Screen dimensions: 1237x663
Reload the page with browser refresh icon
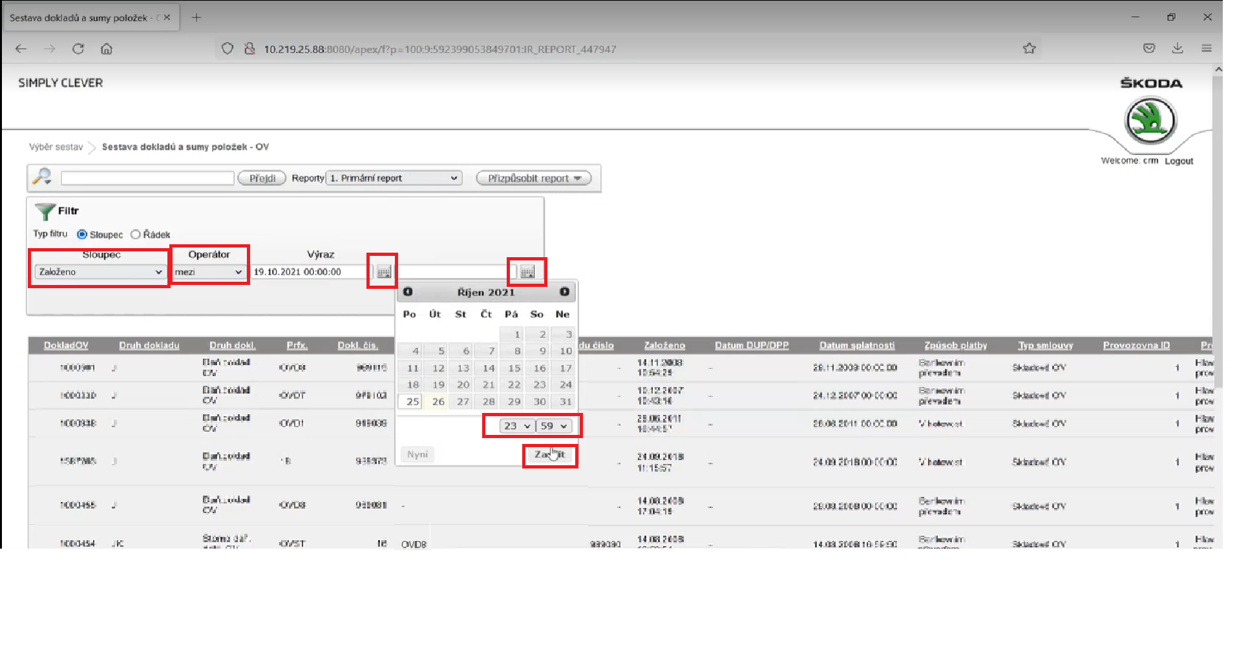tap(78, 48)
